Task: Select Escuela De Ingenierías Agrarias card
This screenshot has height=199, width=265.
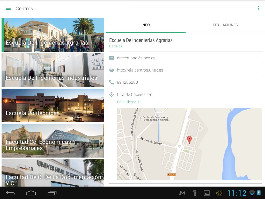Action: [x=53, y=35]
